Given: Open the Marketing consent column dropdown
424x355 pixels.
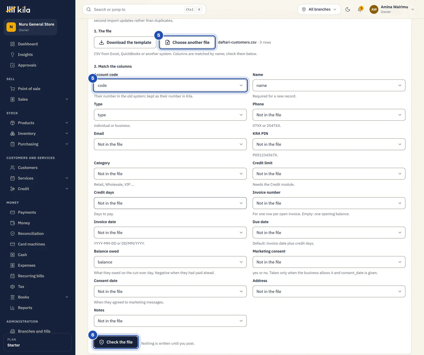Looking at the screenshot, I should (329, 262).
